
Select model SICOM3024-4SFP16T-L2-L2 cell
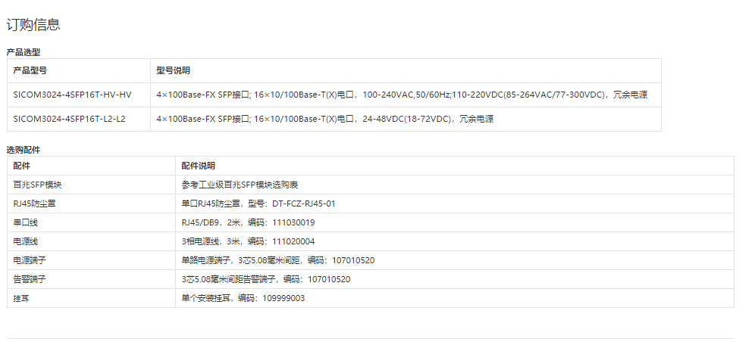69,119
